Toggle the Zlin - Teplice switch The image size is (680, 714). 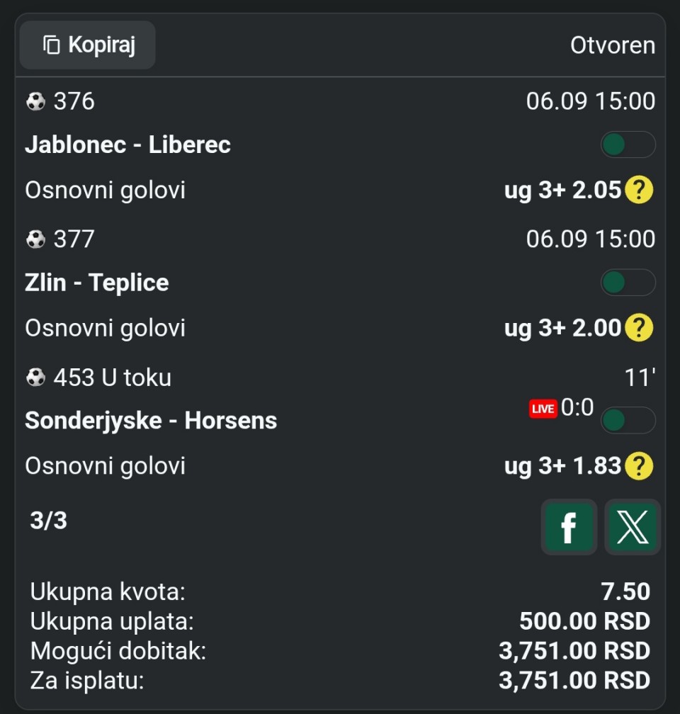(x=628, y=283)
